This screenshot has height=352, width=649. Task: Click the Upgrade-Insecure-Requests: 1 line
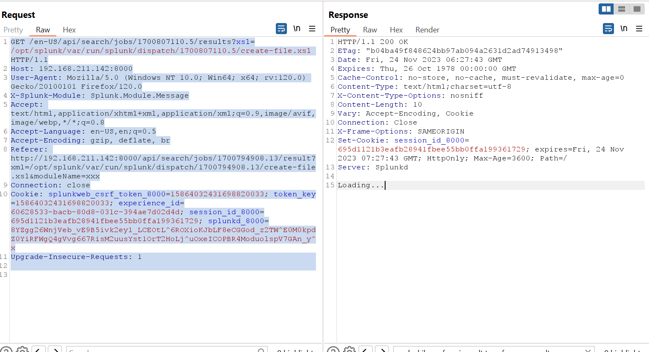click(76, 257)
